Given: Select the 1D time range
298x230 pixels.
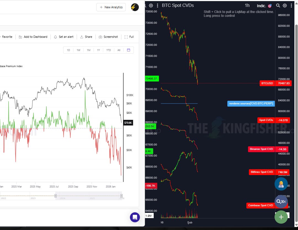Looking at the screenshot, I should click(68, 50).
